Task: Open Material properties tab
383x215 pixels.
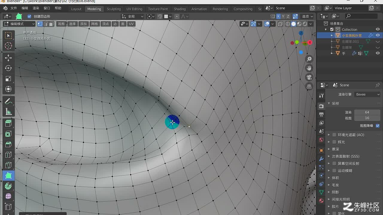Action: pos(321,201)
